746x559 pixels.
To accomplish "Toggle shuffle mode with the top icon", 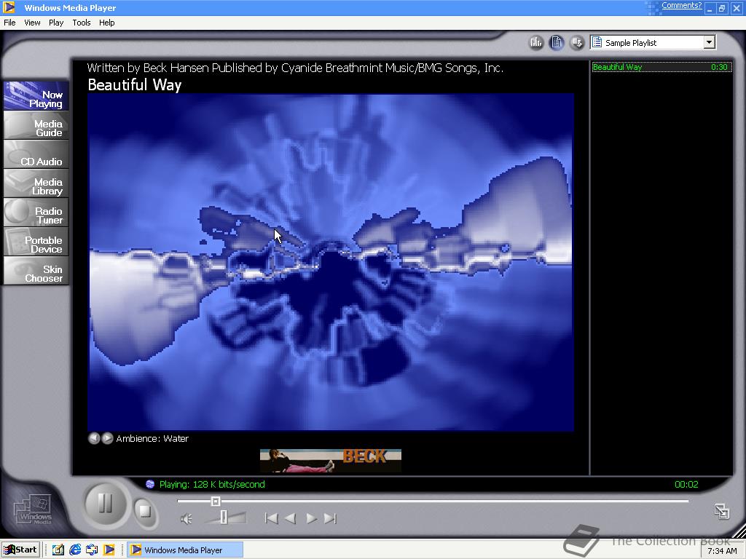I will tap(577, 43).
